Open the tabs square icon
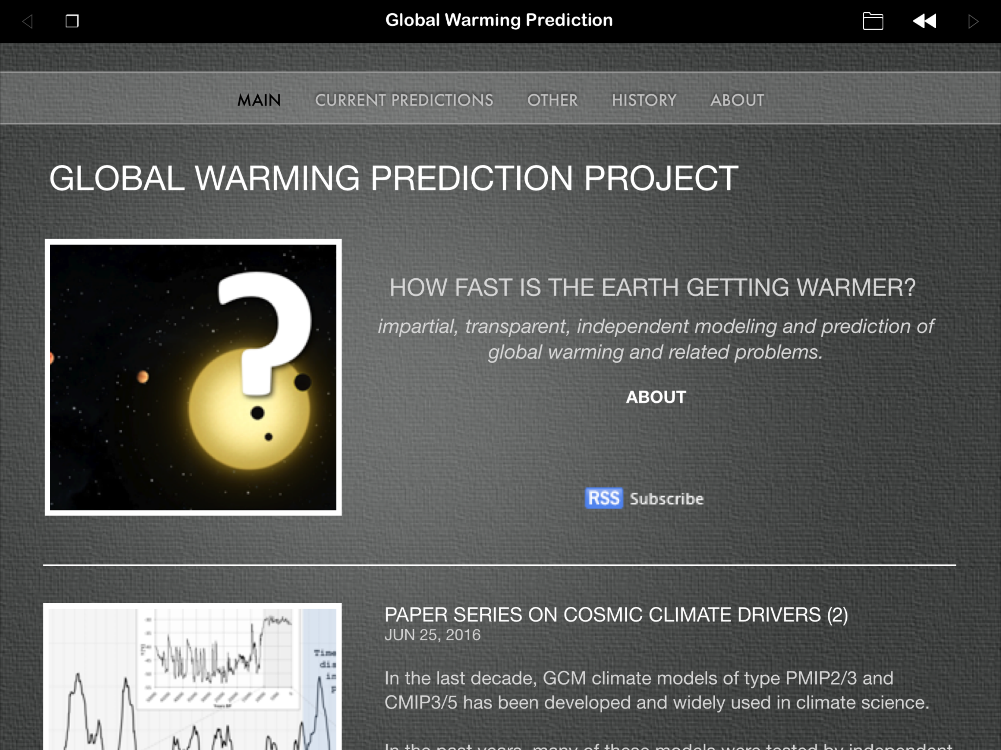This screenshot has height=750, width=1001. (x=72, y=21)
